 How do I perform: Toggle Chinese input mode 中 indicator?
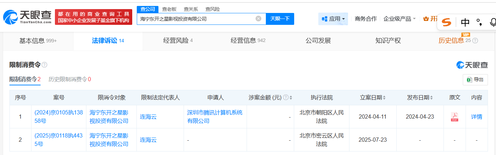[x=465, y=23]
